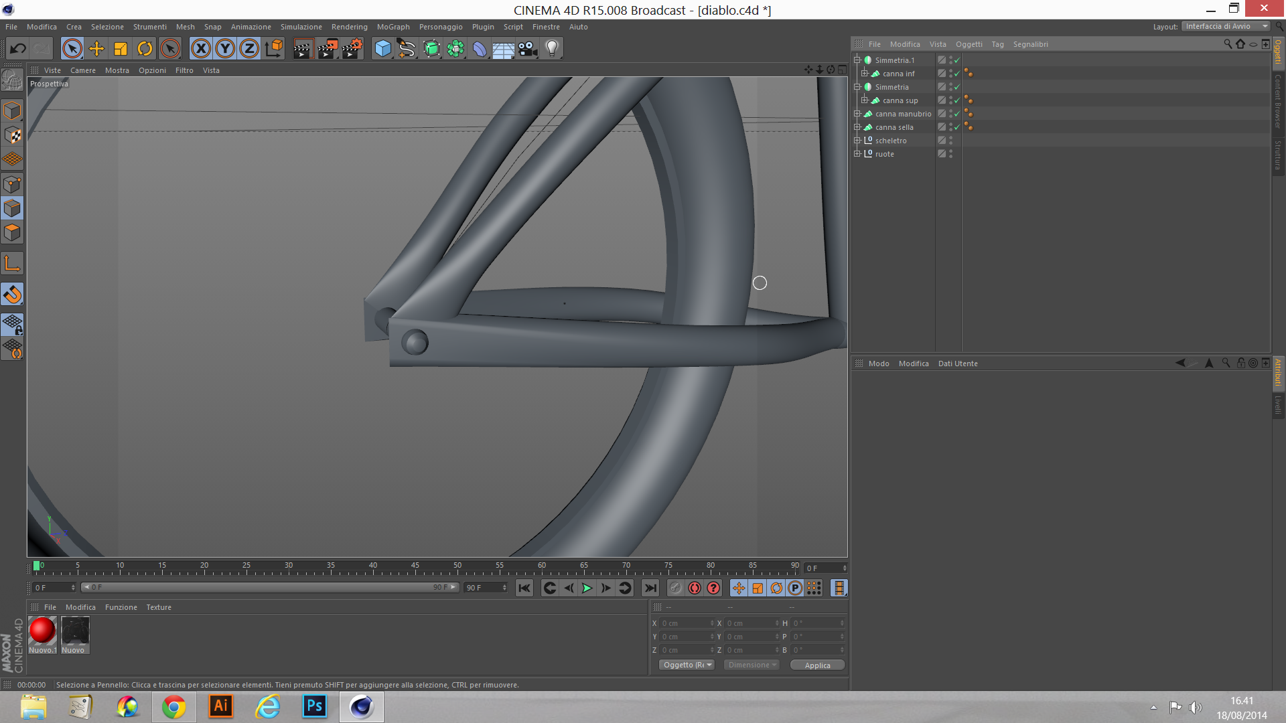
Task: Click the Applica button
Action: (x=817, y=665)
